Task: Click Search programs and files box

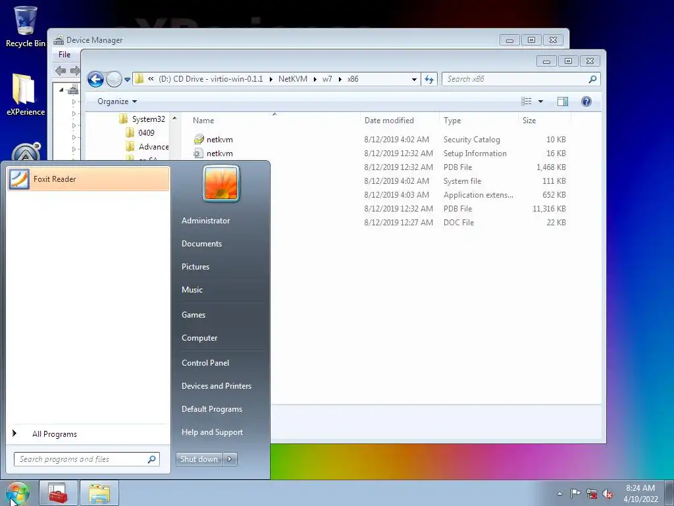Action: (x=86, y=459)
